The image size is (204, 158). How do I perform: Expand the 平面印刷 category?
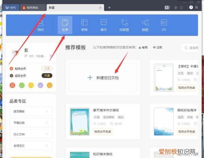point(31,122)
